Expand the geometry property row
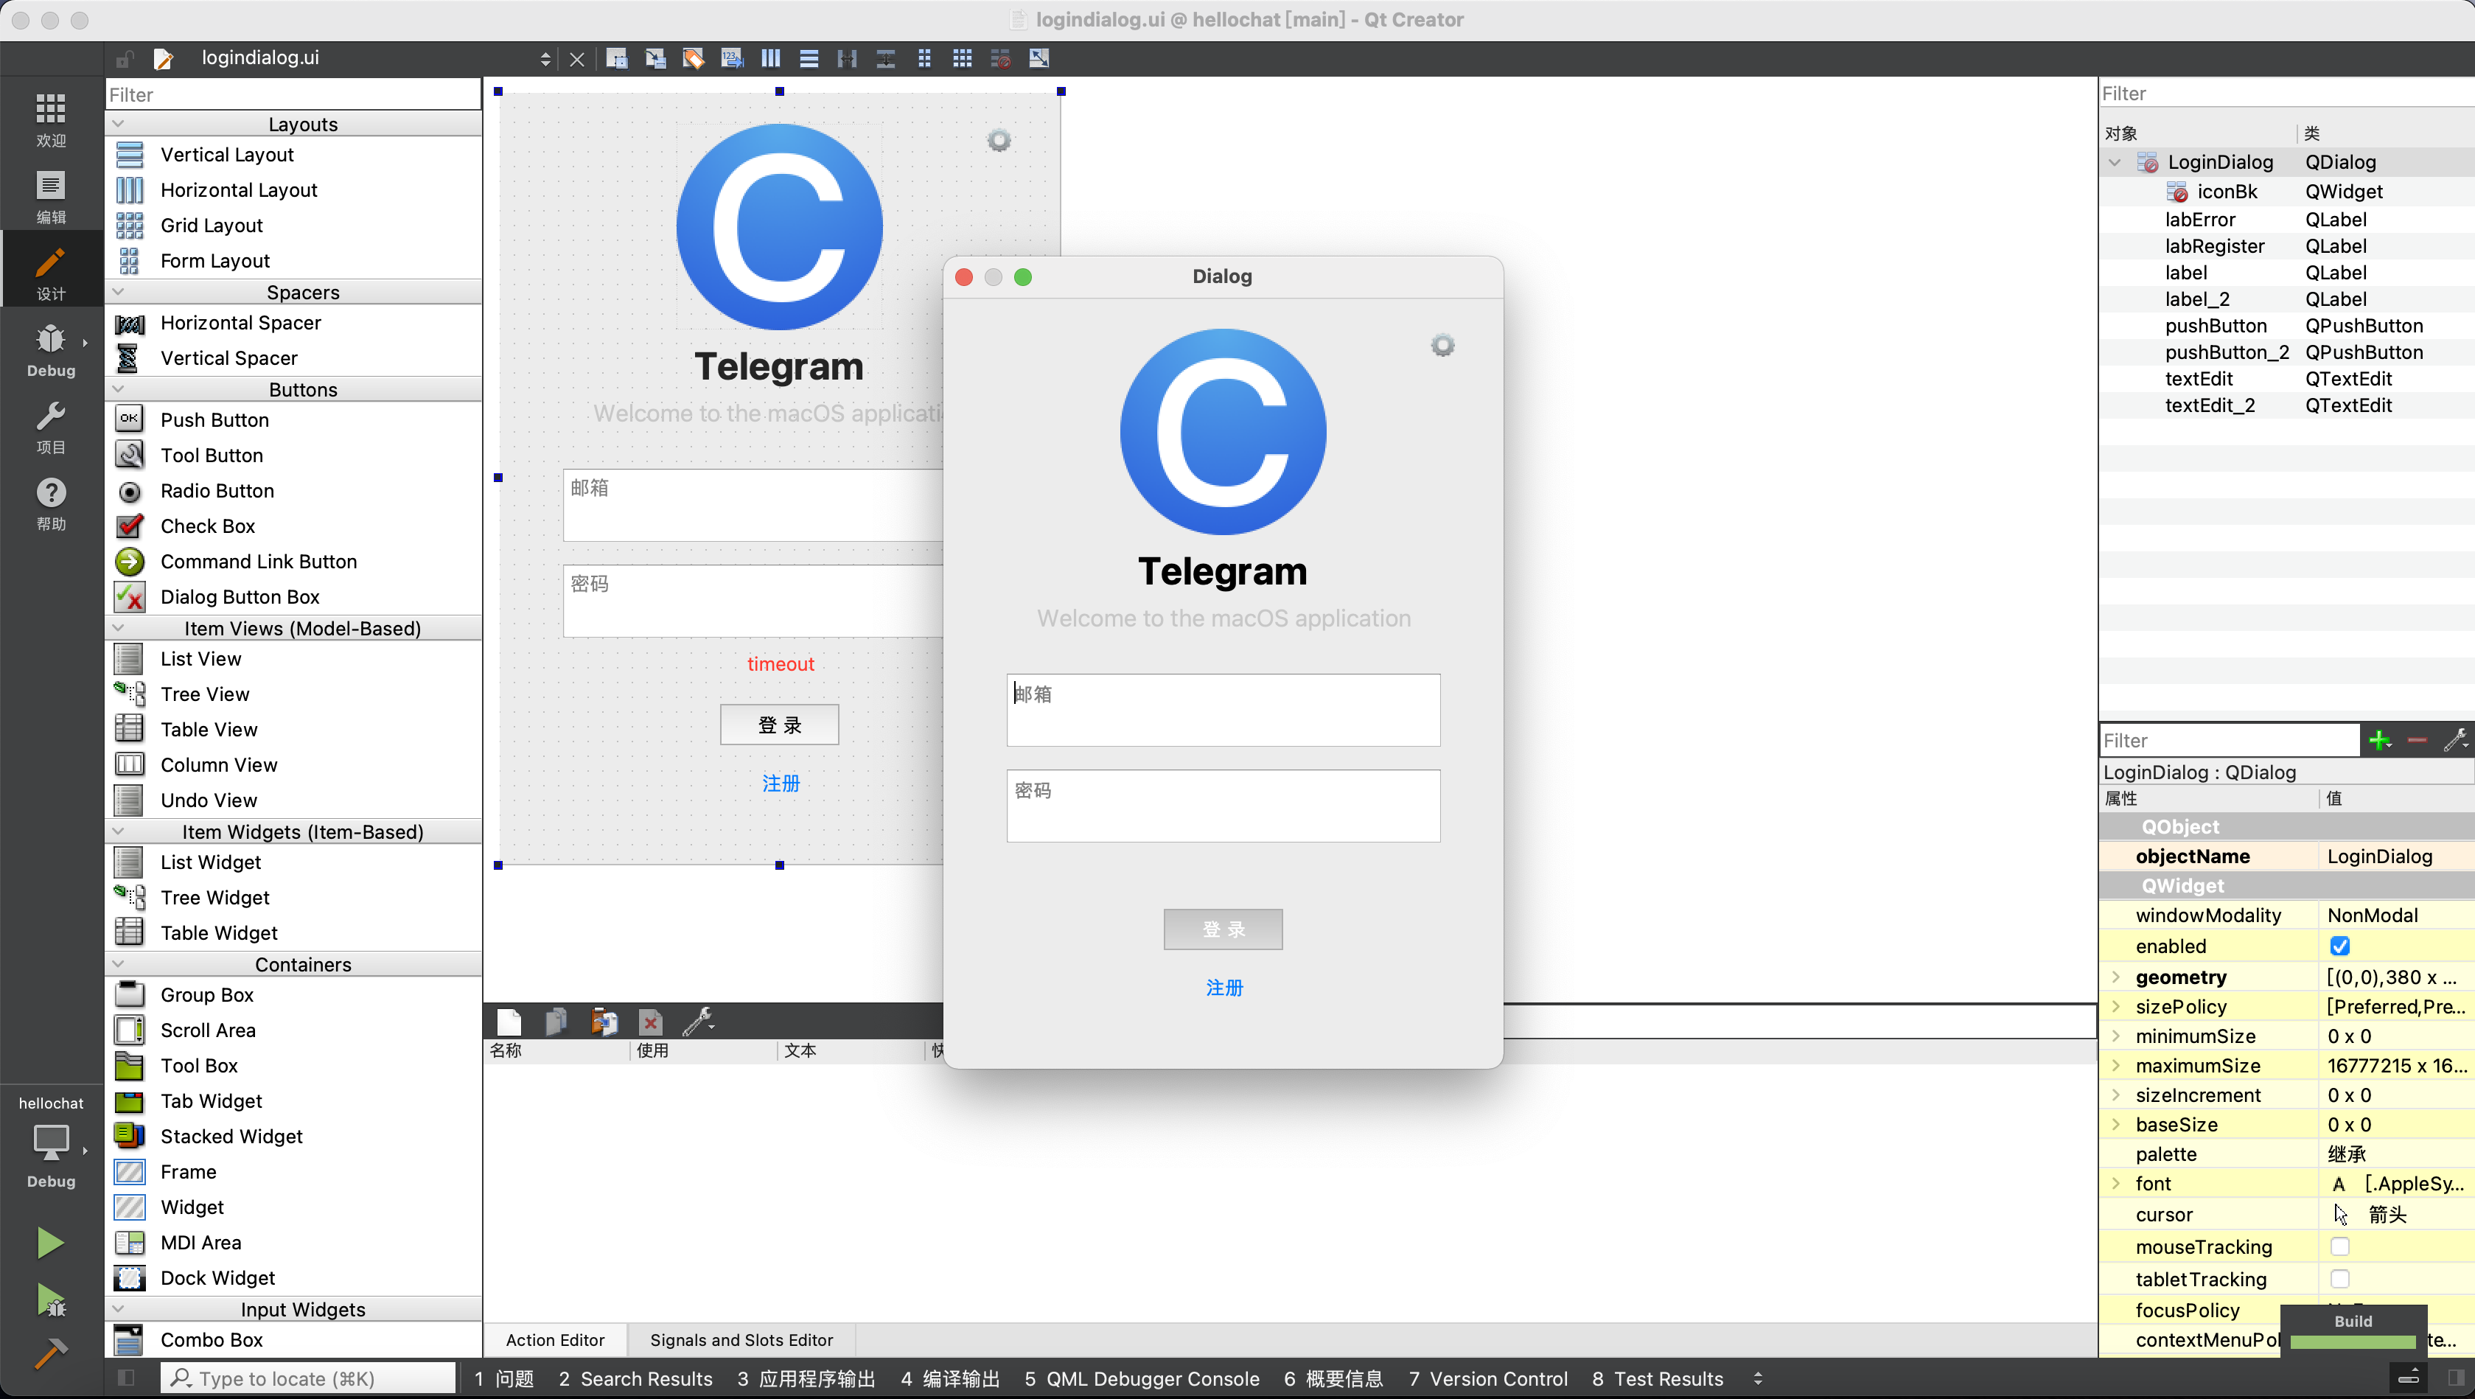This screenshot has width=2475, height=1399. (x=2115, y=976)
